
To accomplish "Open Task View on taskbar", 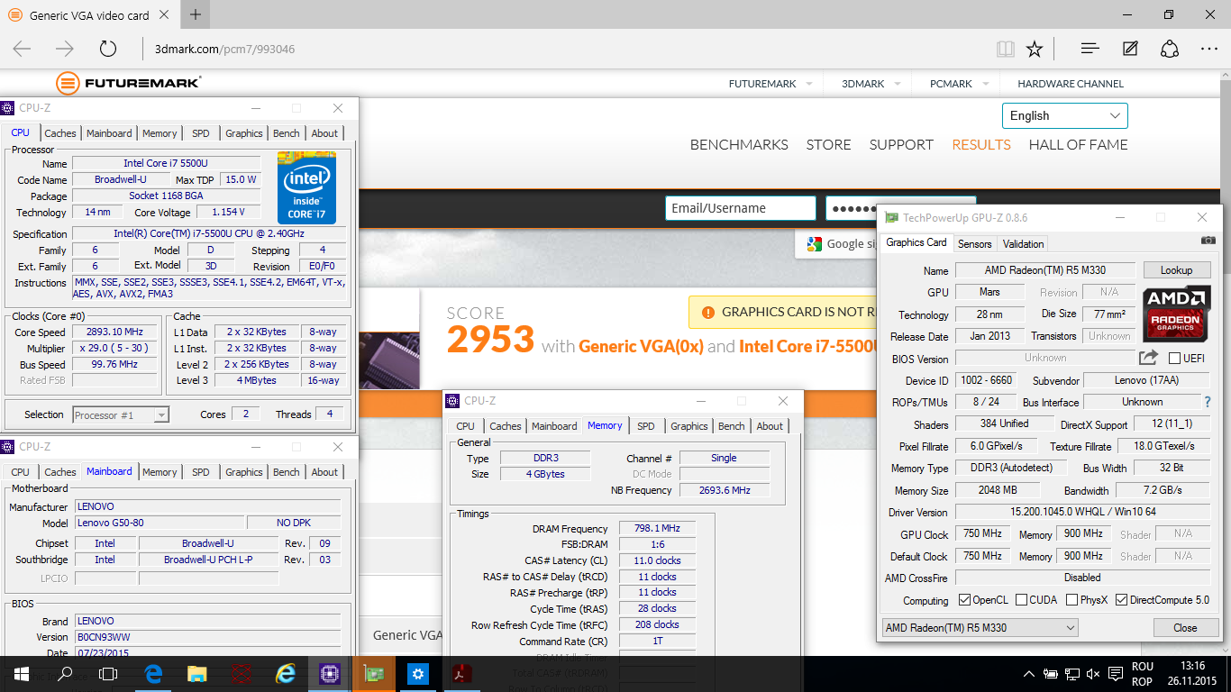I will coord(108,673).
